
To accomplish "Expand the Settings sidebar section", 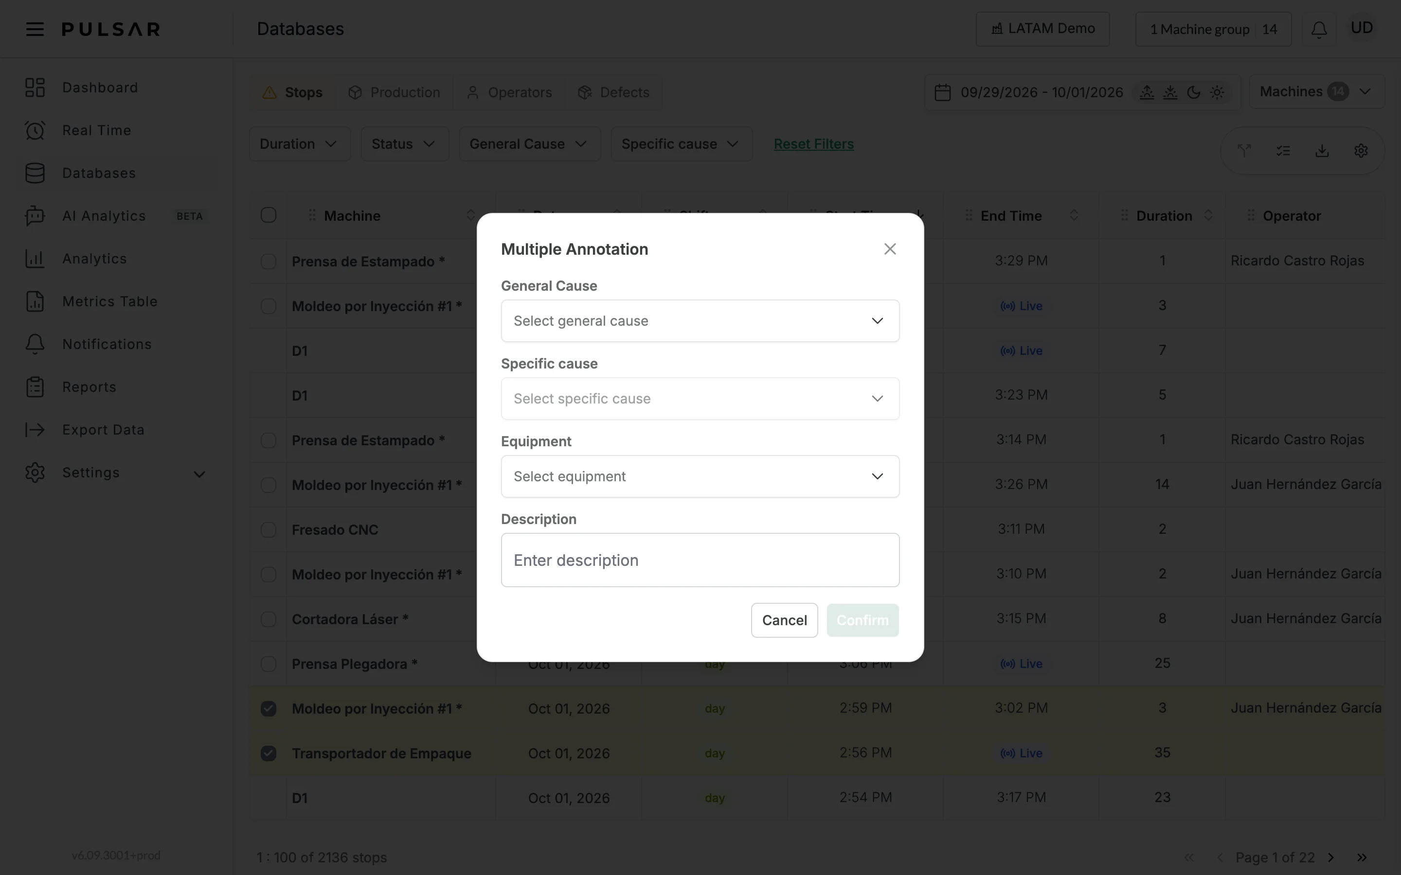I will (x=116, y=473).
